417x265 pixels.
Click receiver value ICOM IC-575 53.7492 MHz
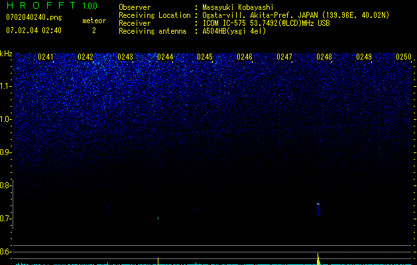coord(266,23)
